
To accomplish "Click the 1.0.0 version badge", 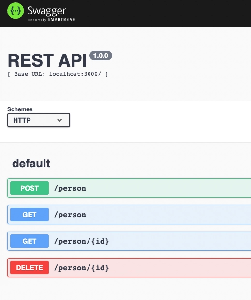I will coord(101,55).
